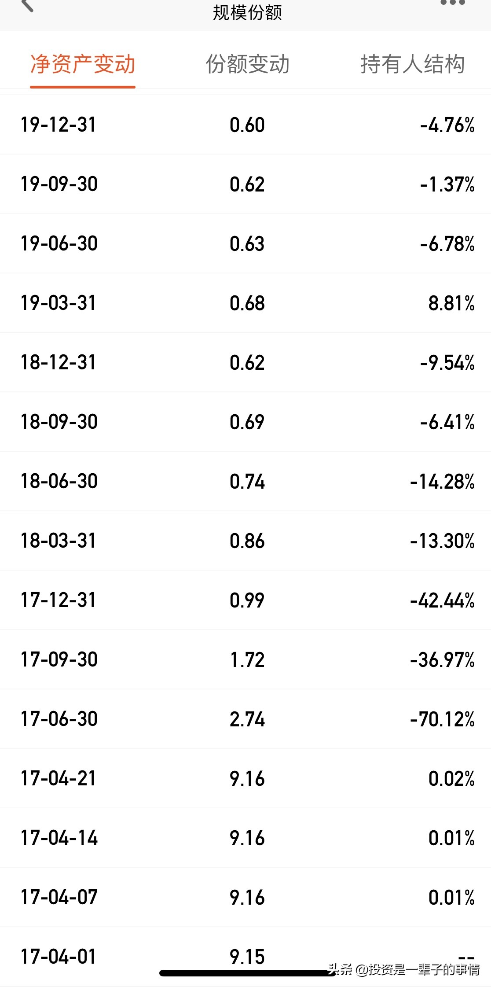
Task: Tap the 19-09-30 date entry
Action: click(x=59, y=184)
